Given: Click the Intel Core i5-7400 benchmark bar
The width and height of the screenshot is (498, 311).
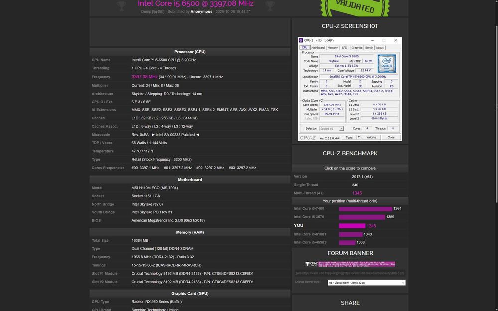Looking at the screenshot, I should pos(366,209).
